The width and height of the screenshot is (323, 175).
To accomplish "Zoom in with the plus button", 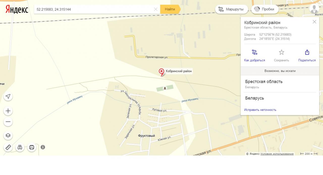I will (8, 111).
